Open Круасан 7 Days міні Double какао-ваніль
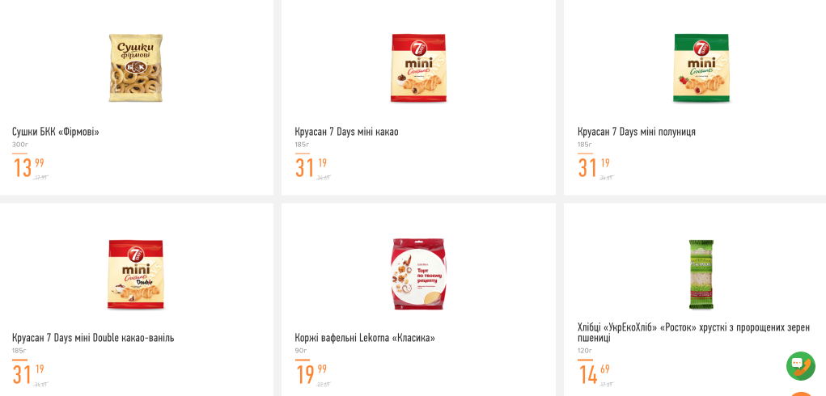 [x=93, y=338]
